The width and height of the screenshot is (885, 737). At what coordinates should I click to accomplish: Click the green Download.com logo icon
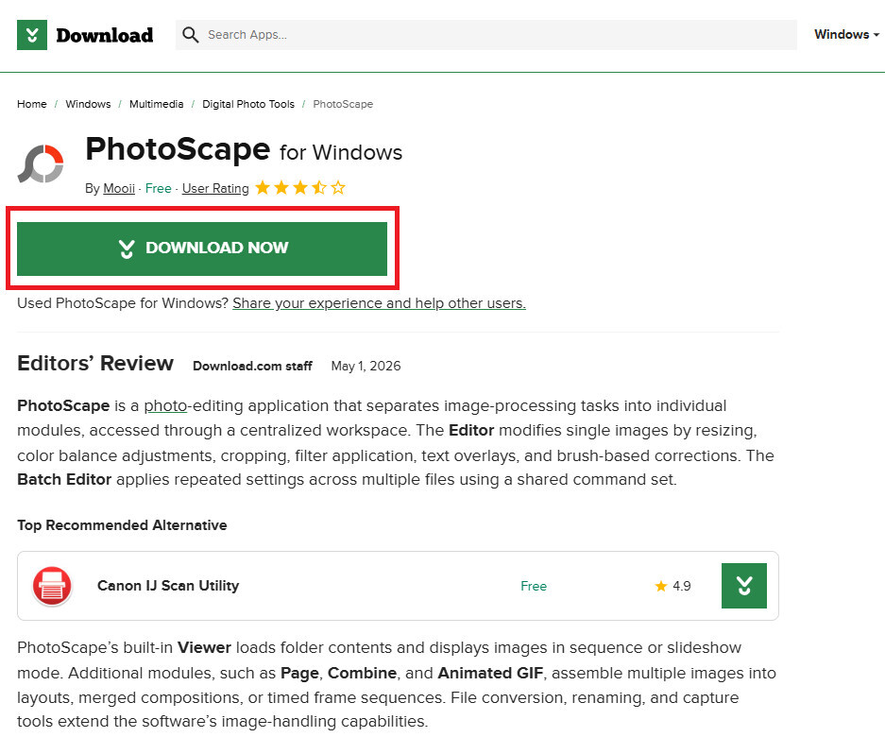(x=31, y=35)
